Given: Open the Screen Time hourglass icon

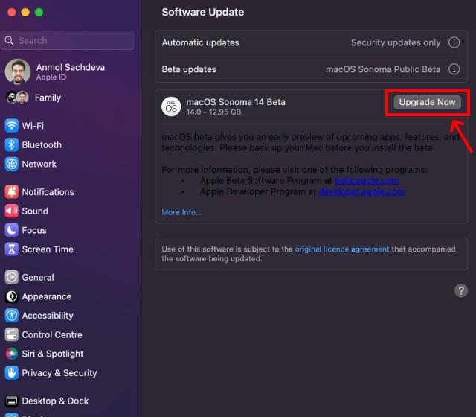Looking at the screenshot, I should pyautogui.click(x=12, y=249).
